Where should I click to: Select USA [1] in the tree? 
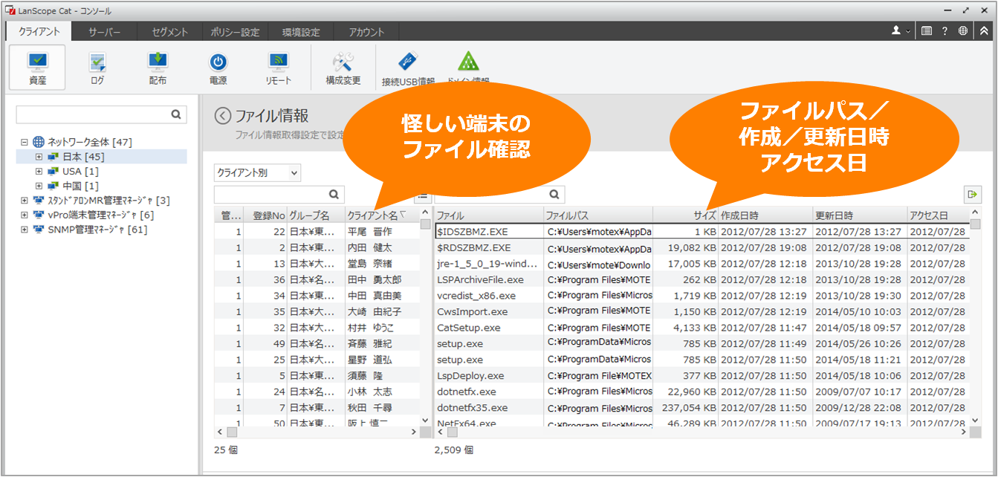pos(80,172)
